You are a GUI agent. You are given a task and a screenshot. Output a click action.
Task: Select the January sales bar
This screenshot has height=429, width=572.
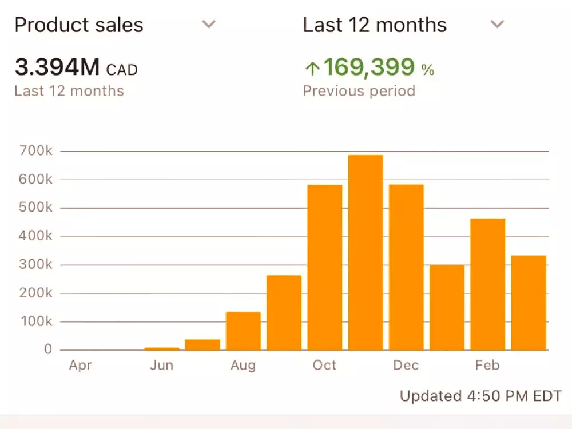point(447,307)
